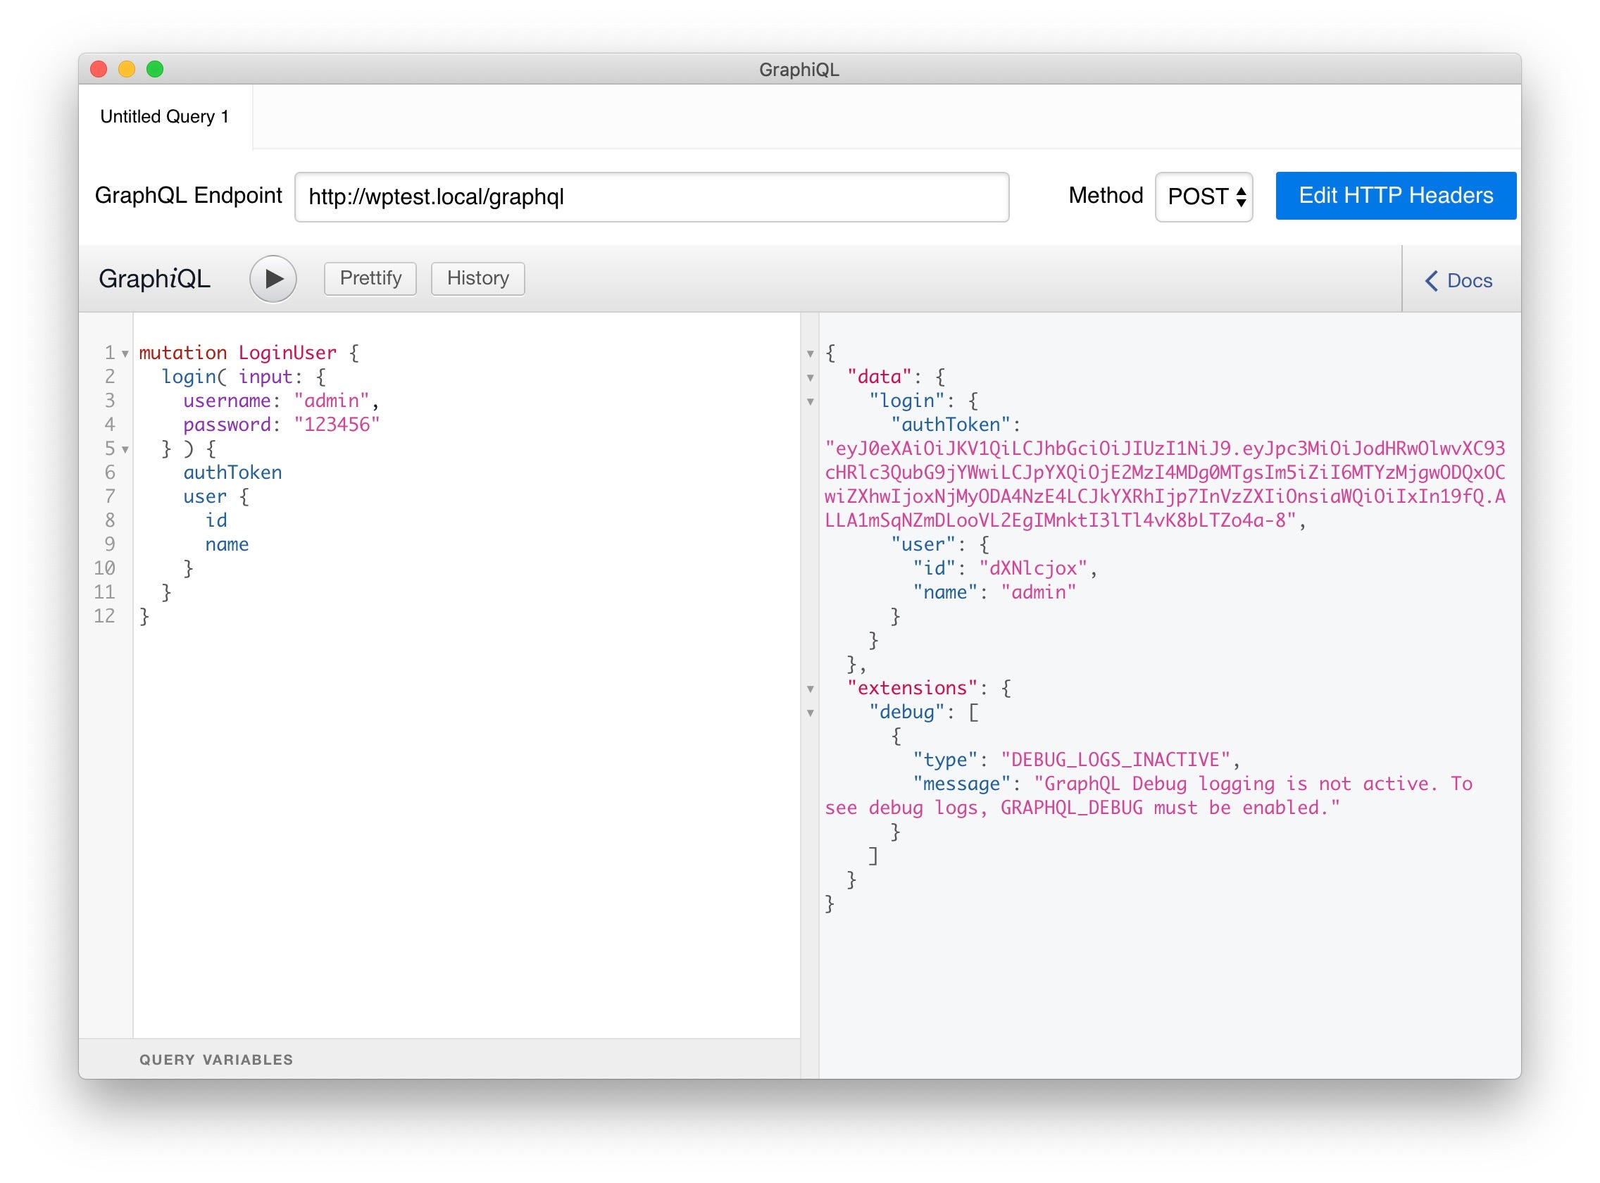The image size is (1600, 1183).
Task: Execute the LoginUser mutation with the play button
Action: click(273, 280)
